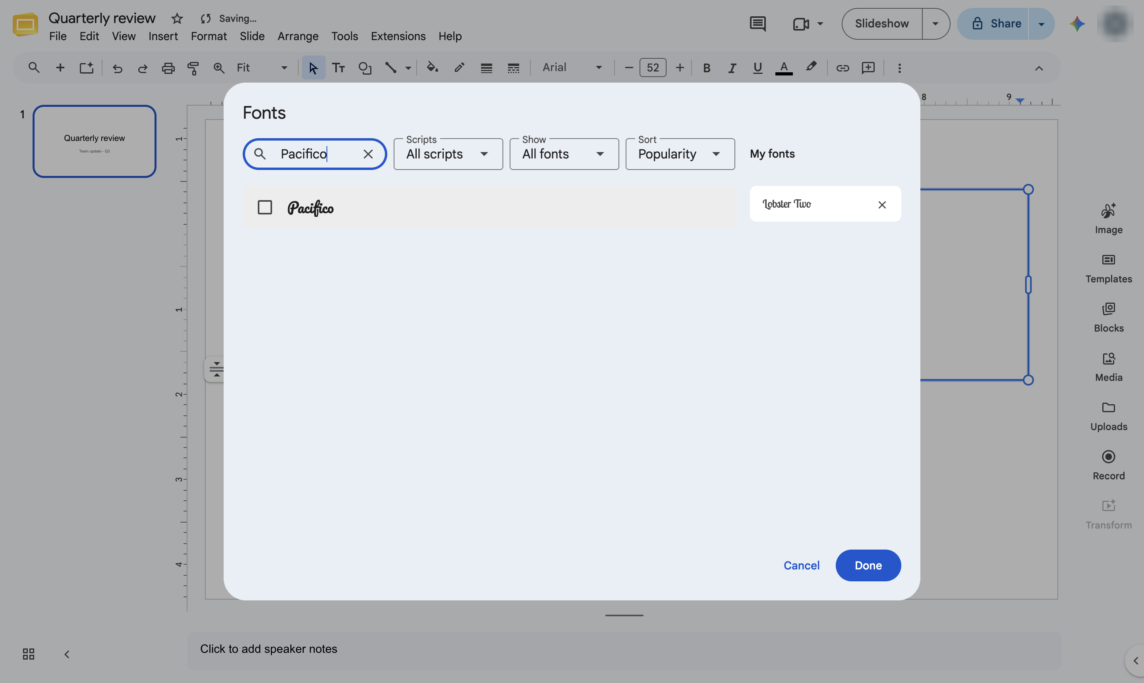The width and height of the screenshot is (1144, 683).
Task: Open the File menu
Action: [x=58, y=37]
